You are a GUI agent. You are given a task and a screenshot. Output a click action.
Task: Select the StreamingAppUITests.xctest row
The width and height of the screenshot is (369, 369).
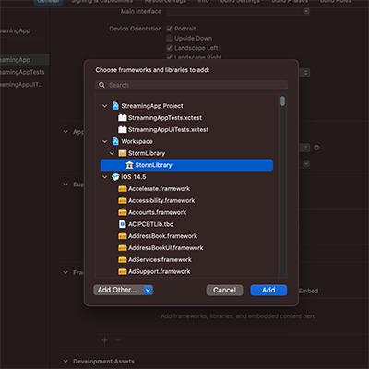[x=186, y=130]
